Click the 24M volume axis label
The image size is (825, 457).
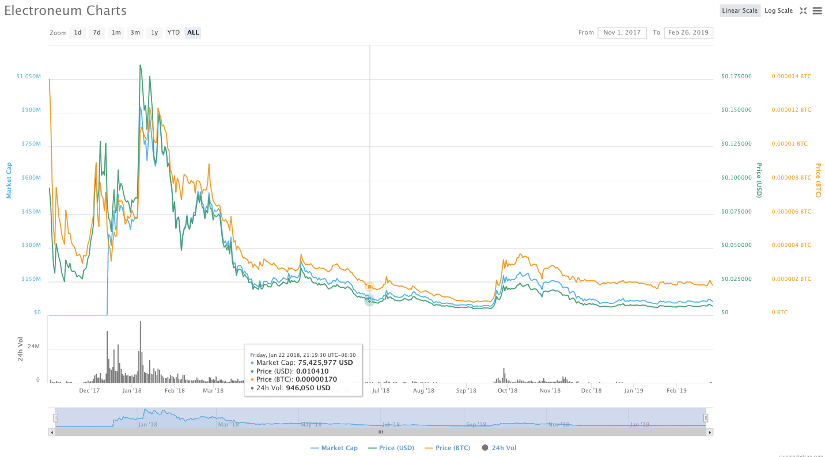(x=33, y=346)
